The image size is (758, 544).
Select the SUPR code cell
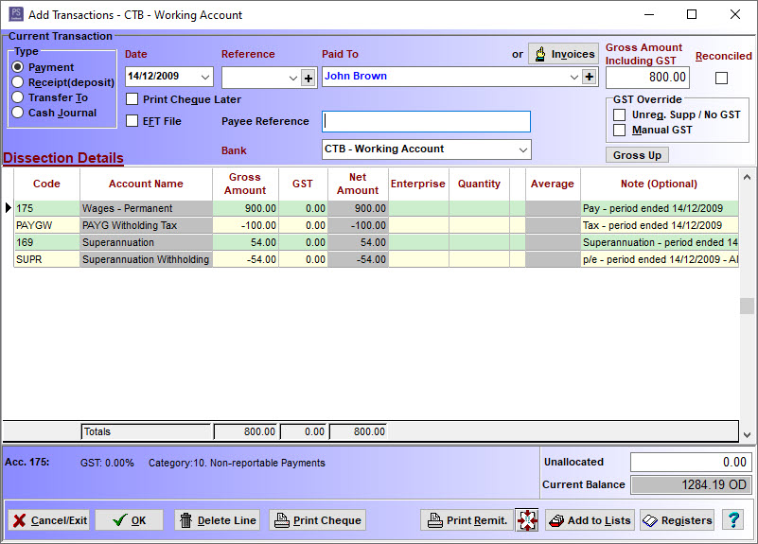(46, 259)
